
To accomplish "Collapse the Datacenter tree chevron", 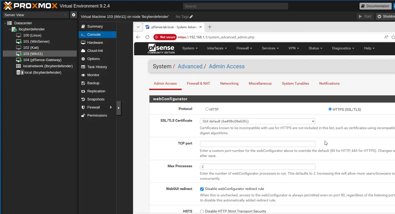I will tap(5, 23).
